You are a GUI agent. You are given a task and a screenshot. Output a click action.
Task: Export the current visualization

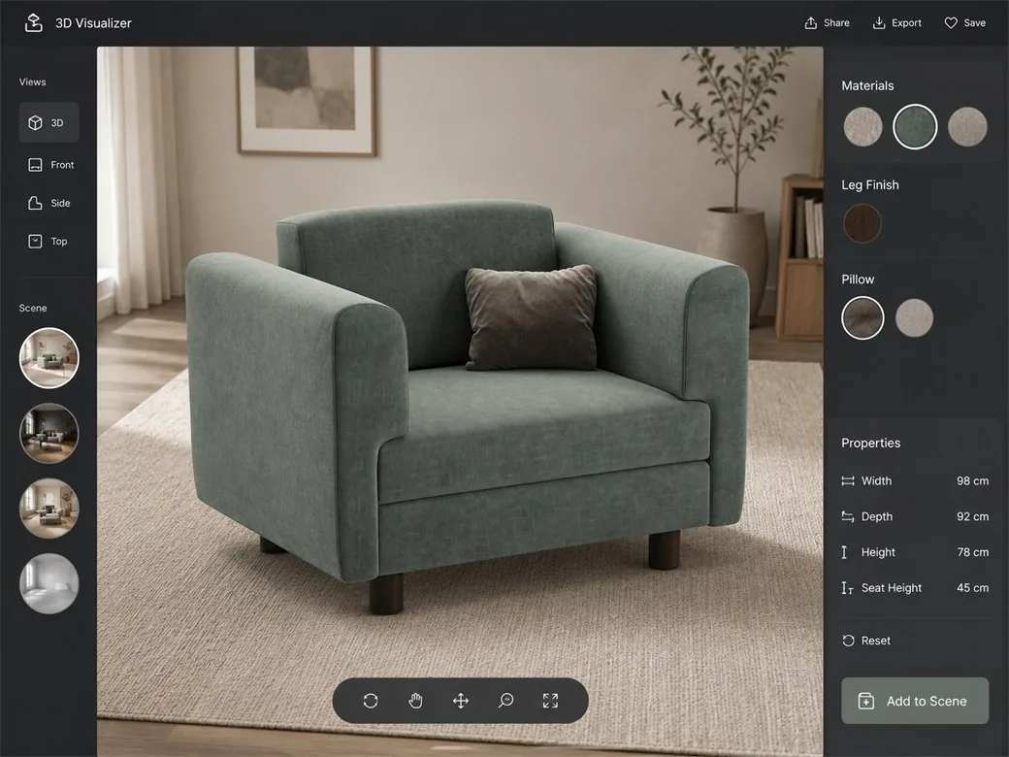pyautogui.click(x=896, y=22)
